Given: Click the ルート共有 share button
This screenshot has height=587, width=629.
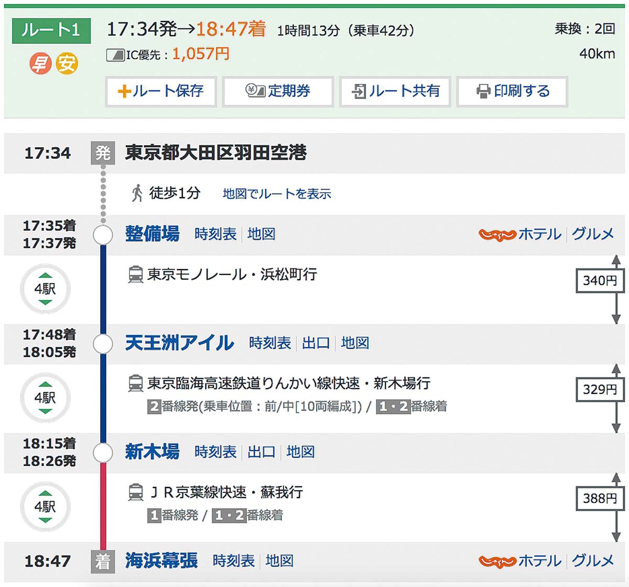Looking at the screenshot, I should 396,91.
